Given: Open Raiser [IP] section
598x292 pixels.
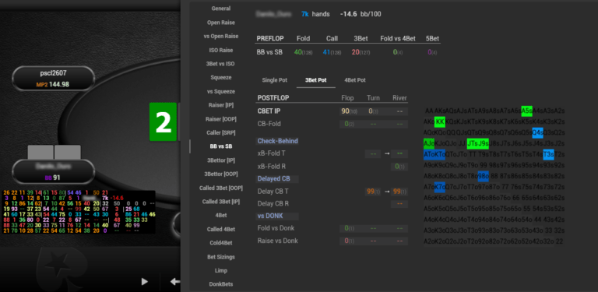Looking at the screenshot, I should tap(221, 105).
